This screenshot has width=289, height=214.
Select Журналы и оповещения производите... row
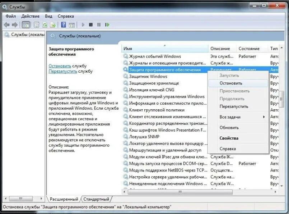pos(201,63)
